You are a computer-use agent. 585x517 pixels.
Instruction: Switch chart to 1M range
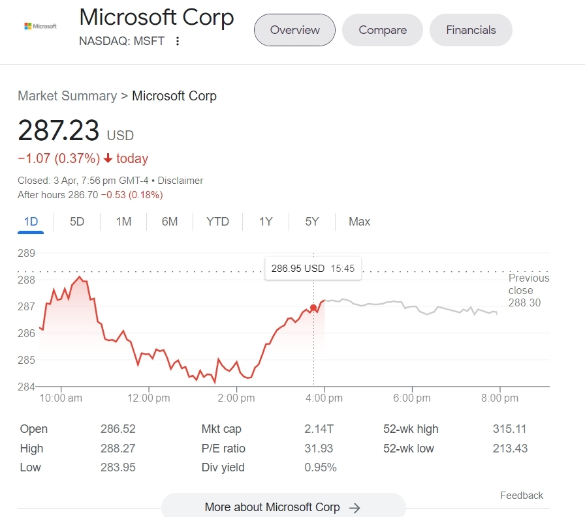(123, 222)
